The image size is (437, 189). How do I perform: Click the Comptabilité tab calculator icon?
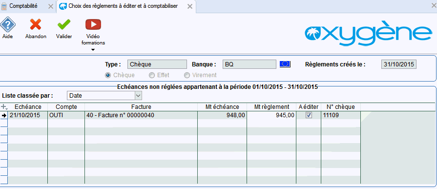pyautogui.click(x=4, y=6)
